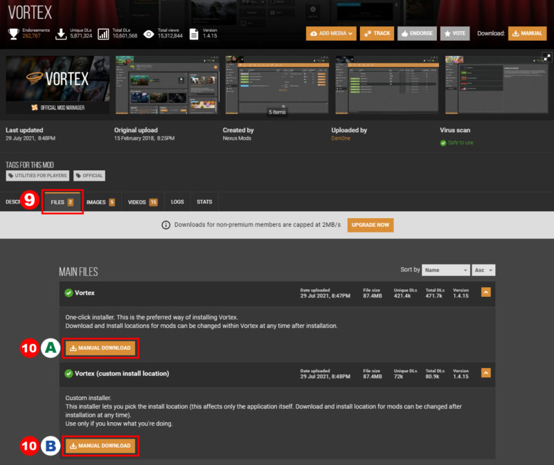Open the Videos tab
This screenshot has width=554, height=465.
(x=143, y=202)
